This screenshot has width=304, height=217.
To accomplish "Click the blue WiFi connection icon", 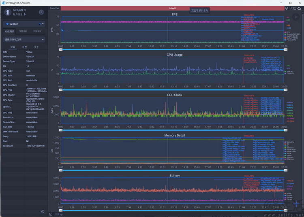I will (40, 24).
